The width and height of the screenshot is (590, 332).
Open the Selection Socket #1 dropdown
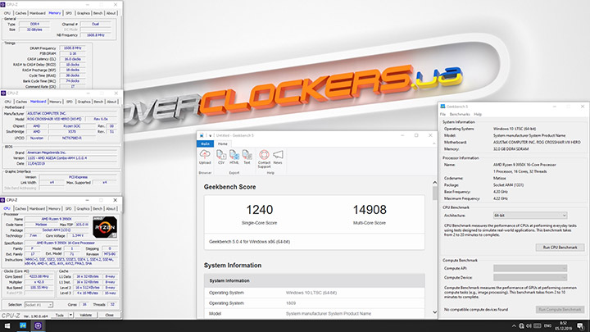pos(39,304)
